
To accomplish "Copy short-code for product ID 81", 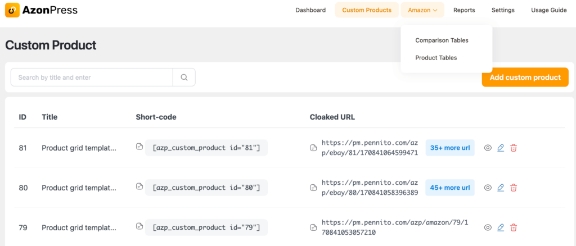I will 139,147.
